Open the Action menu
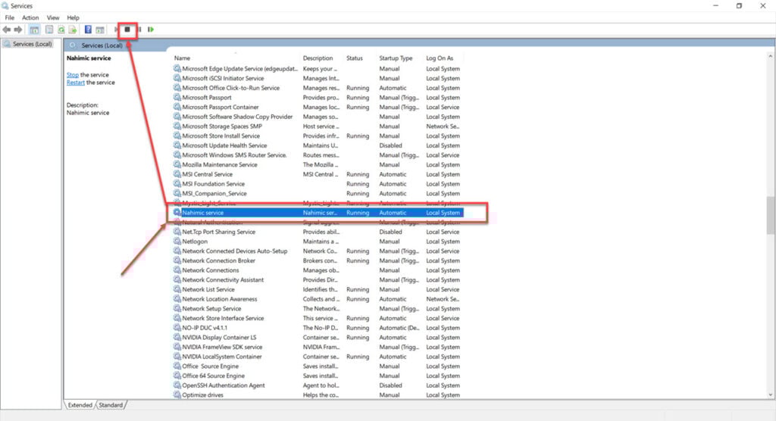 (30, 18)
